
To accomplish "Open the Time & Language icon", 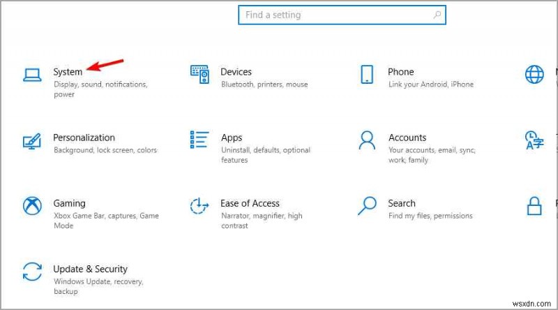I will [x=534, y=140].
